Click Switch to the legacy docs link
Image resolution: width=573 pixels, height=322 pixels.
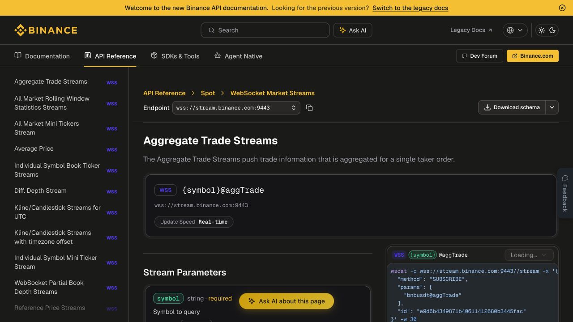[x=410, y=8]
